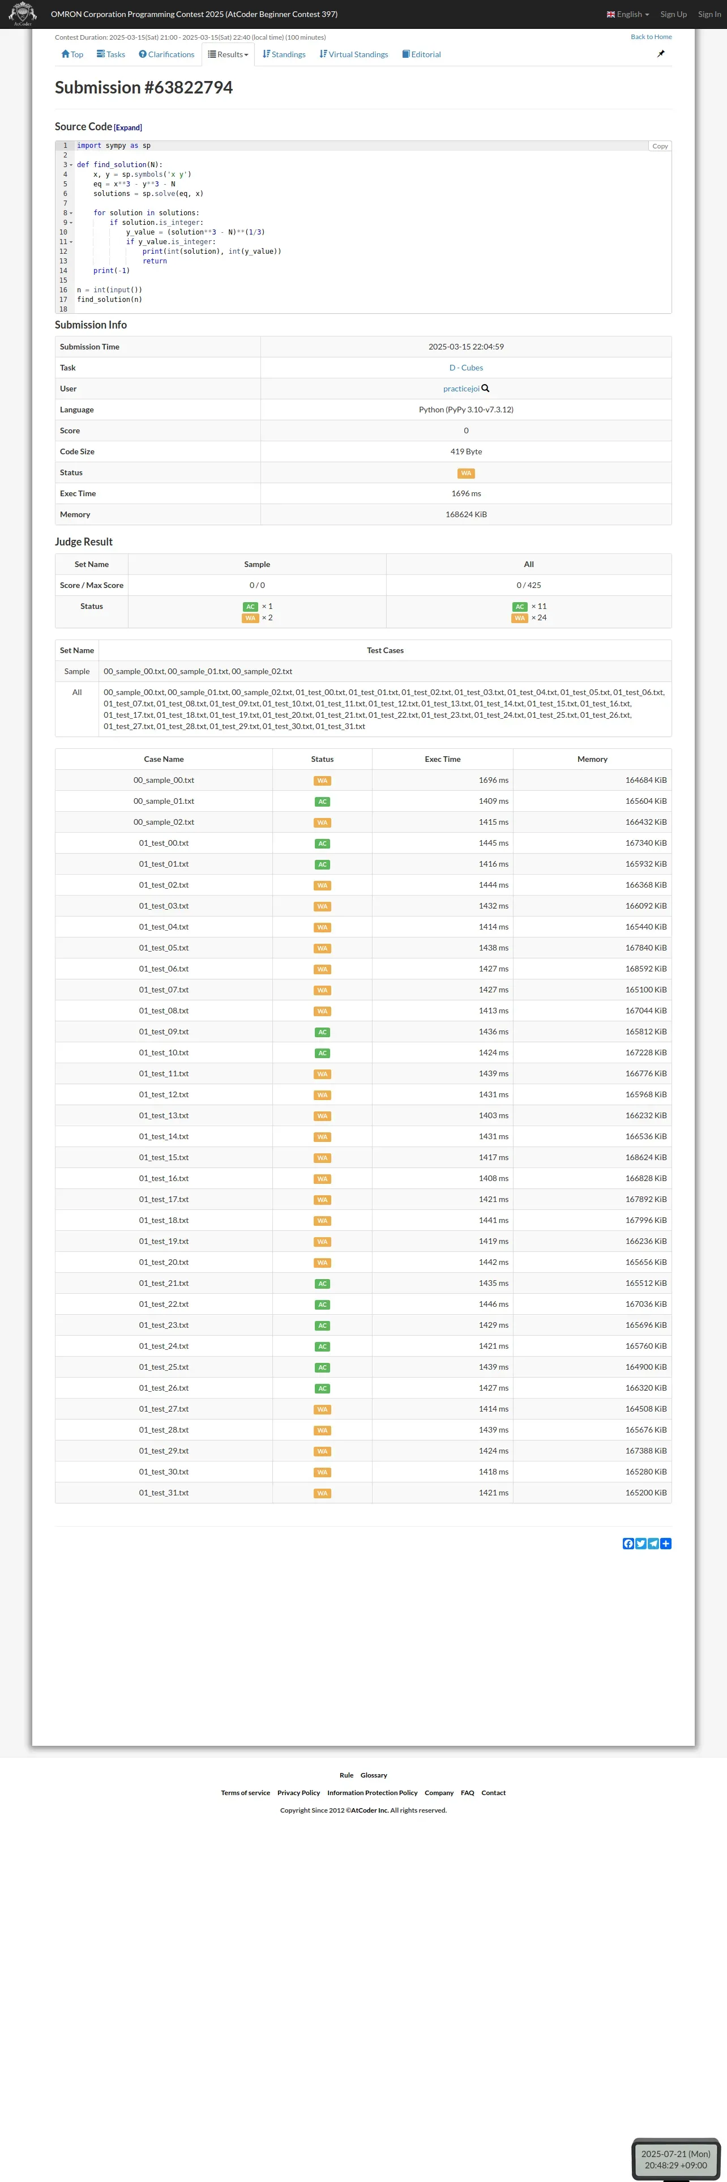
Task: Click the AC badge of 01_test_26.txt
Action: (323, 1388)
